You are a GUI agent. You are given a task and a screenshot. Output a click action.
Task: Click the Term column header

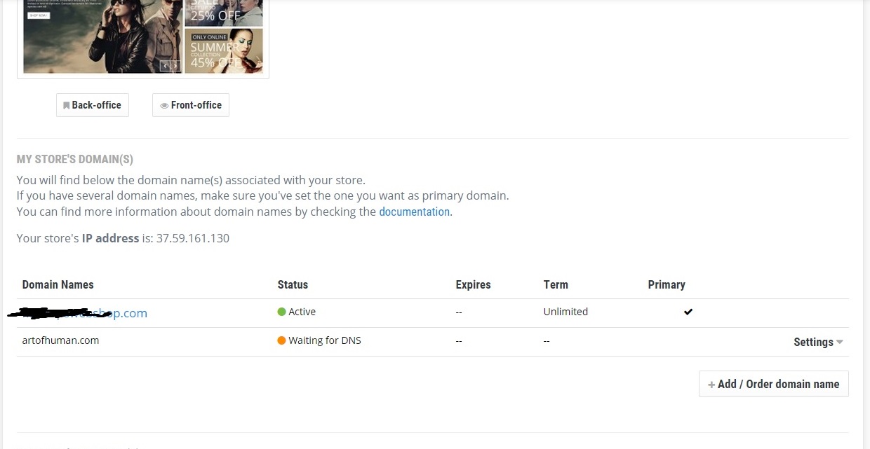556,284
